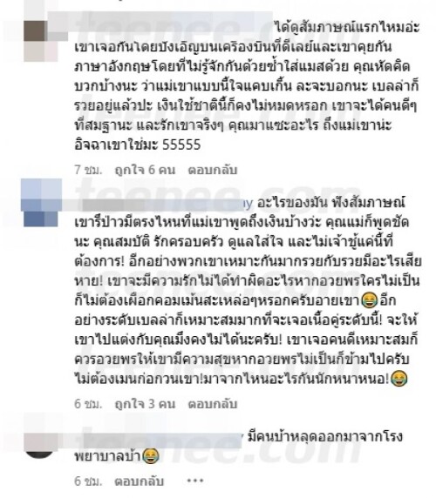This screenshot has height=498, width=436.
Task: Open the '7 ชม.' timestamp of the first comment
Action: (88, 170)
